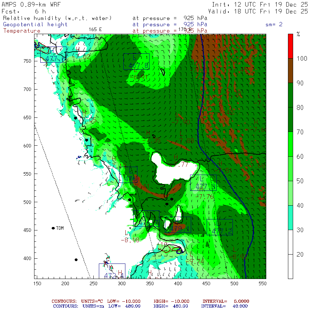Click the boxed height value '477.2'
This screenshot has height=310, width=310.
[222, 231]
